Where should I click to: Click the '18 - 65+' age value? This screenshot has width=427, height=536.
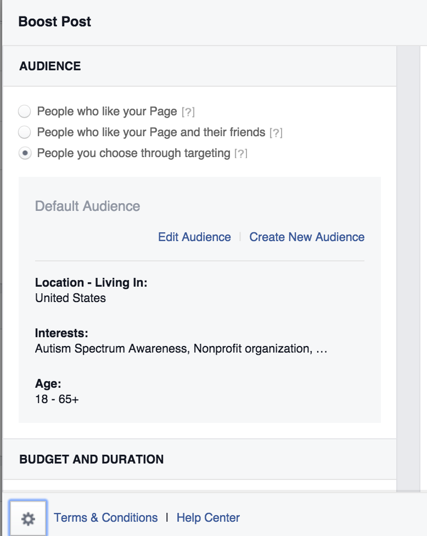pos(57,399)
